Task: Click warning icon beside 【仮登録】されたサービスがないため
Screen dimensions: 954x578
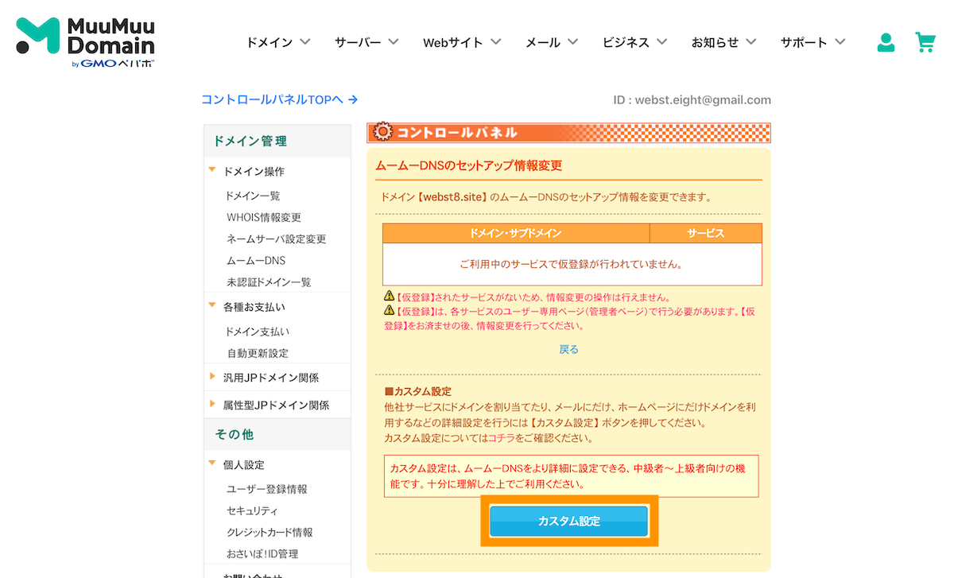Action: pos(389,297)
